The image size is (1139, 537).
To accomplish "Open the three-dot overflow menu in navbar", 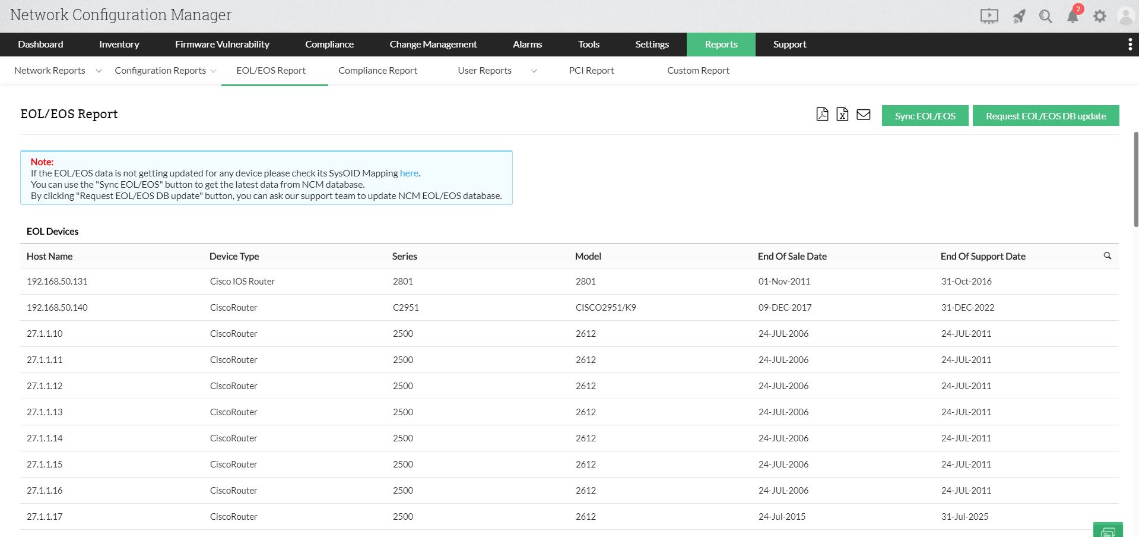I will tap(1130, 44).
